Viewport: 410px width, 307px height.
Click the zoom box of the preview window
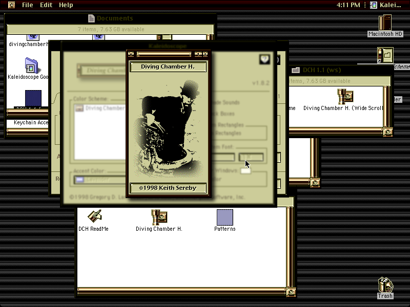point(198,54)
